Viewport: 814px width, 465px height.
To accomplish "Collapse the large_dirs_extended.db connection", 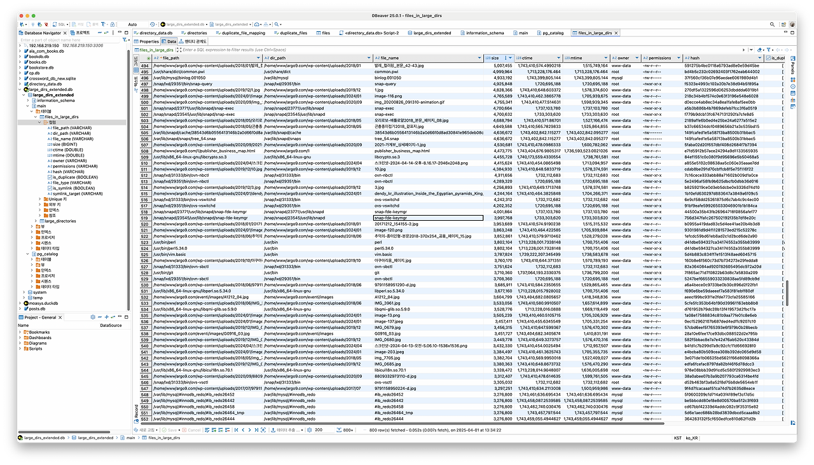I will (x=20, y=90).
